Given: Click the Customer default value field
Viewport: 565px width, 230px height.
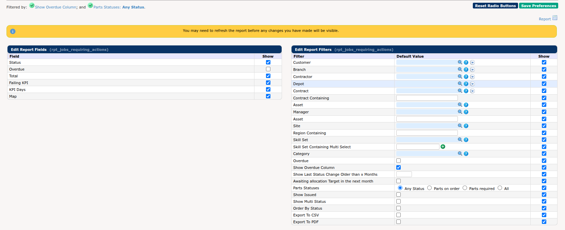Looking at the screenshot, I should pos(427,62).
